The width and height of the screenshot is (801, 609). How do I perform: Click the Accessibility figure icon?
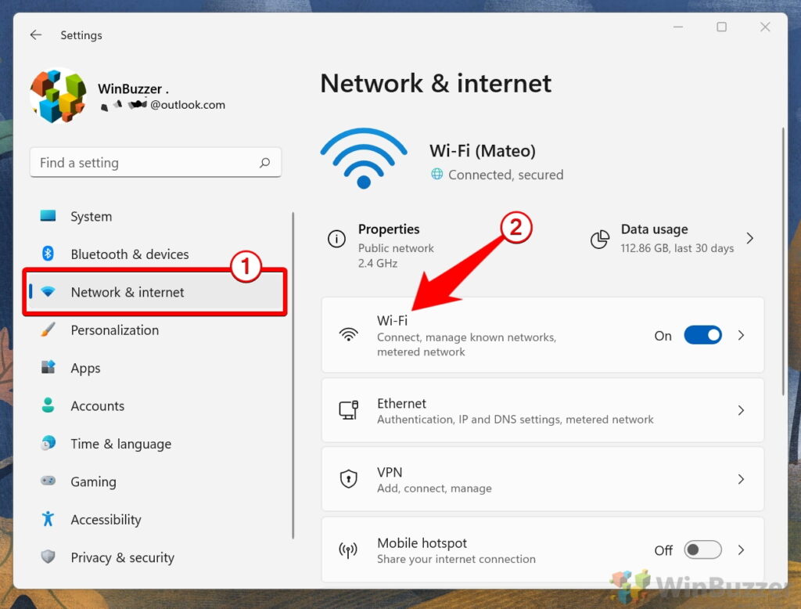(48, 519)
